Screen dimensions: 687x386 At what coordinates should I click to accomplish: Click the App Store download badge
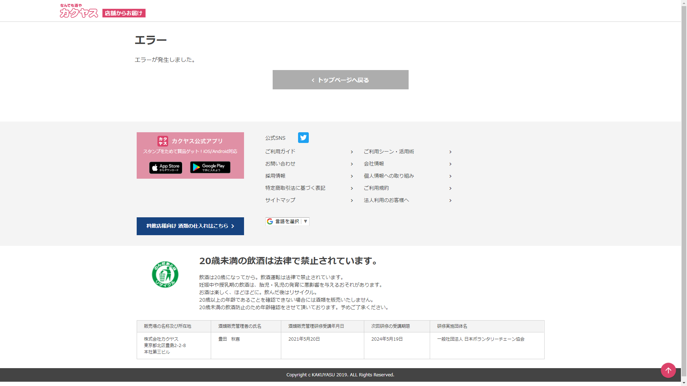coord(166,168)
